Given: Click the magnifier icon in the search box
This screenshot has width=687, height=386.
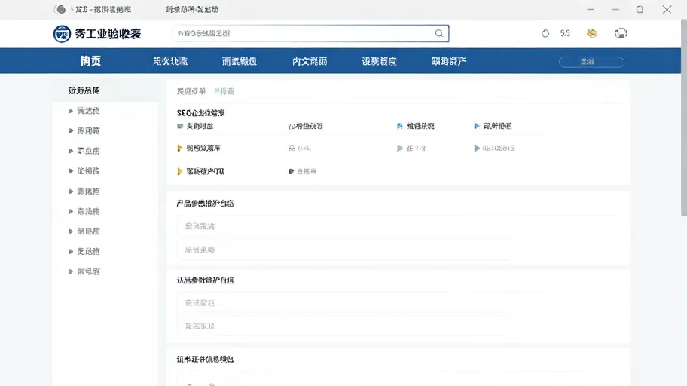Looking at the screenshot, I should coord(438,33).
